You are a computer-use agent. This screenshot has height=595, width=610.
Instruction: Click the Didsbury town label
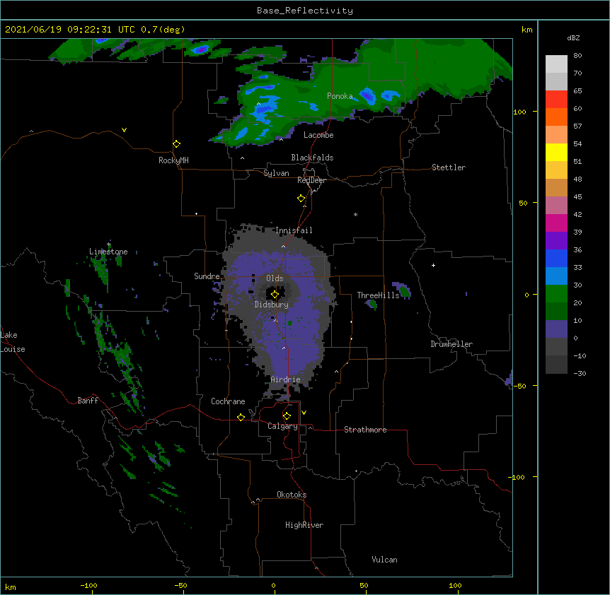[272, 305]
